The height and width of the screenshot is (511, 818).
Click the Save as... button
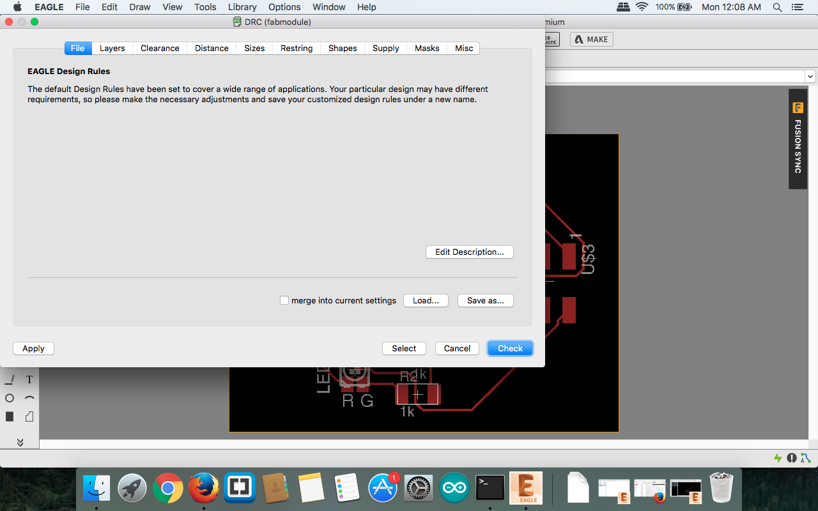[x=486, y=300]
